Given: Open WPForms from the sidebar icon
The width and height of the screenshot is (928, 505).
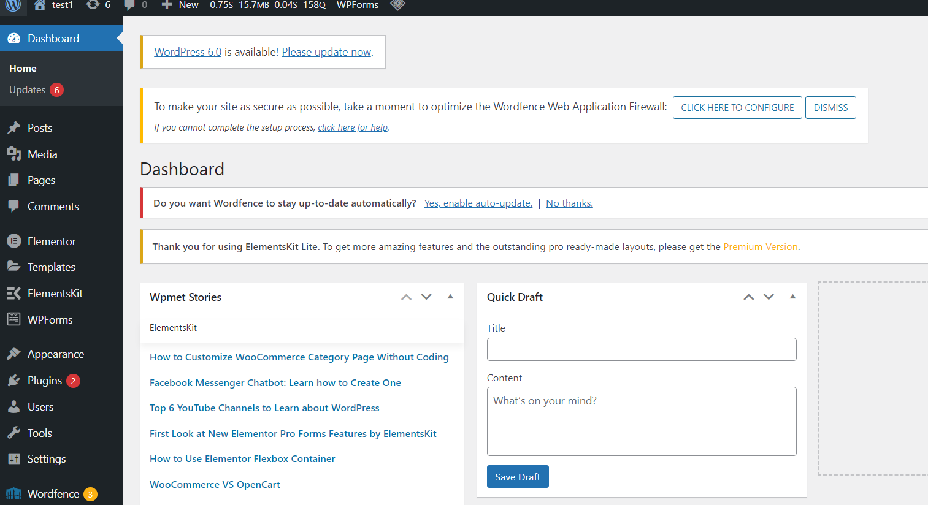Looking at the screenshot, I should pyautogui.click(x=14, y=319).
